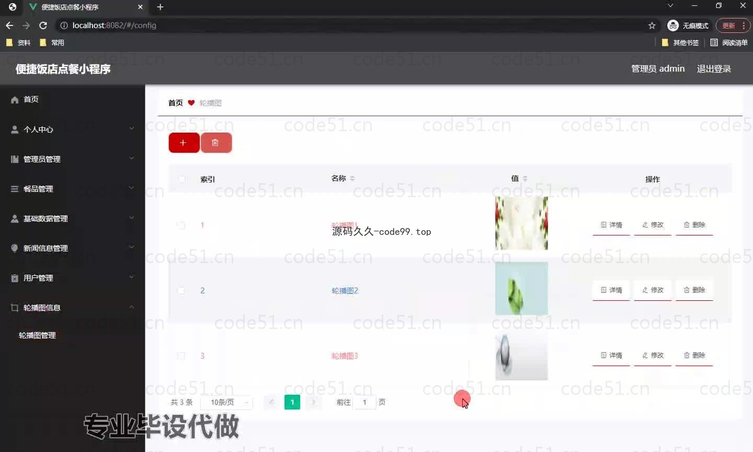Click 退出登录 in the header
Viewport: 753px width, 452px height.
714,69
